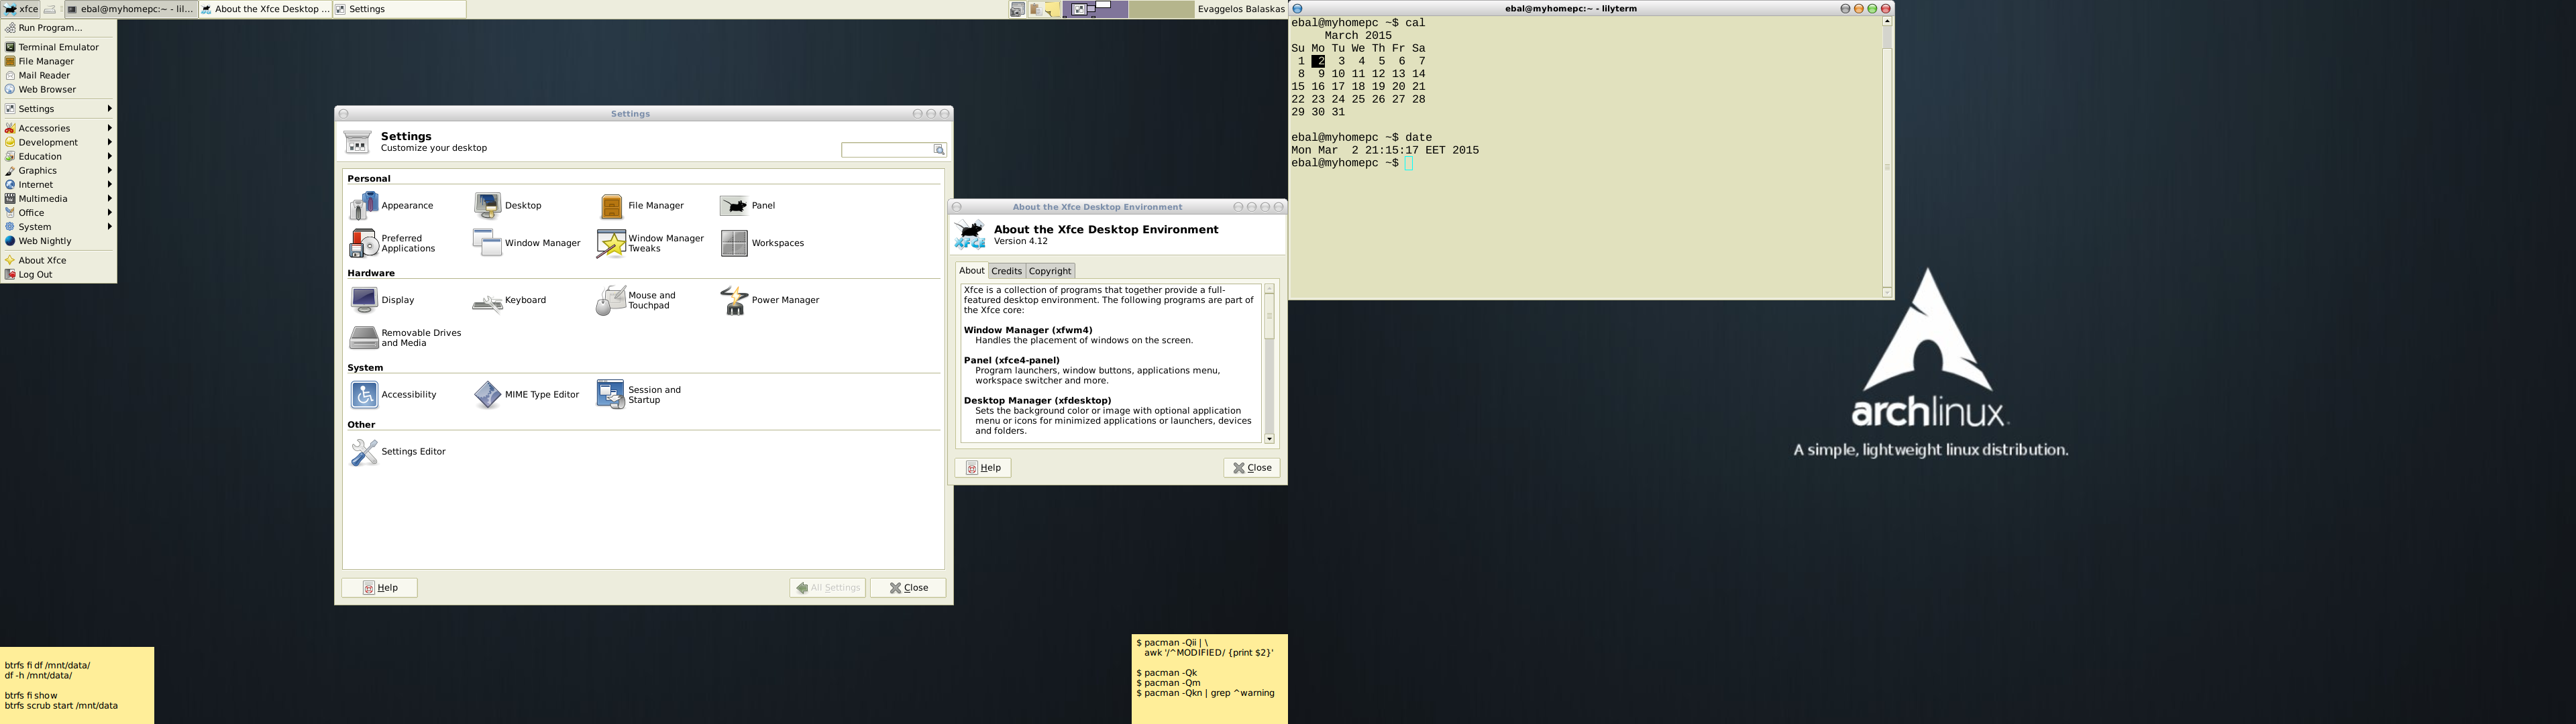
Task: Open the Workspaces settings icon
Action: click(x=734, y=243)
